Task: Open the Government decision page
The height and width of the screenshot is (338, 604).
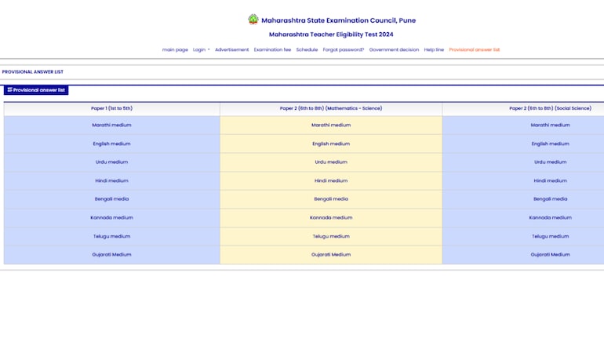Action: tap(394, 49)
